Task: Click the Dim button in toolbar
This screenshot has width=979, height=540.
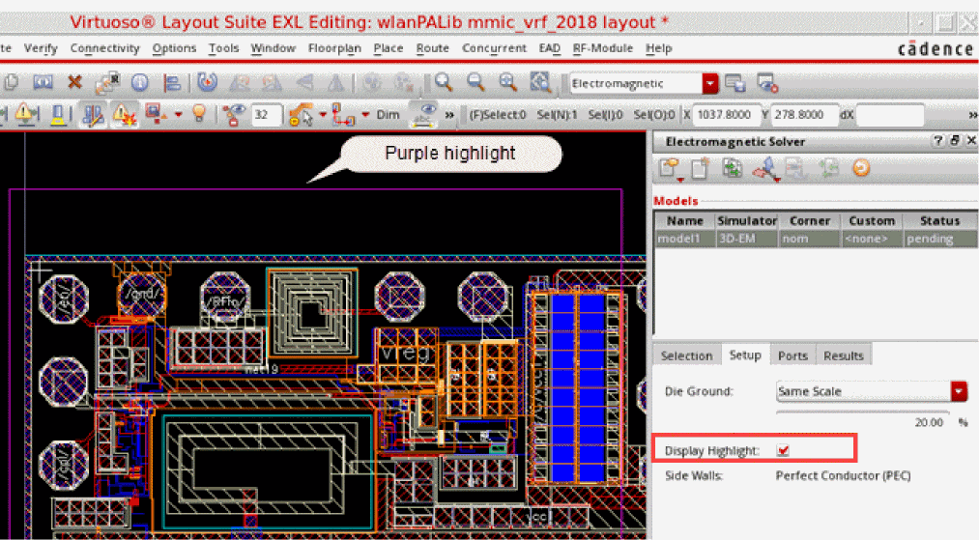Action: 388,115
